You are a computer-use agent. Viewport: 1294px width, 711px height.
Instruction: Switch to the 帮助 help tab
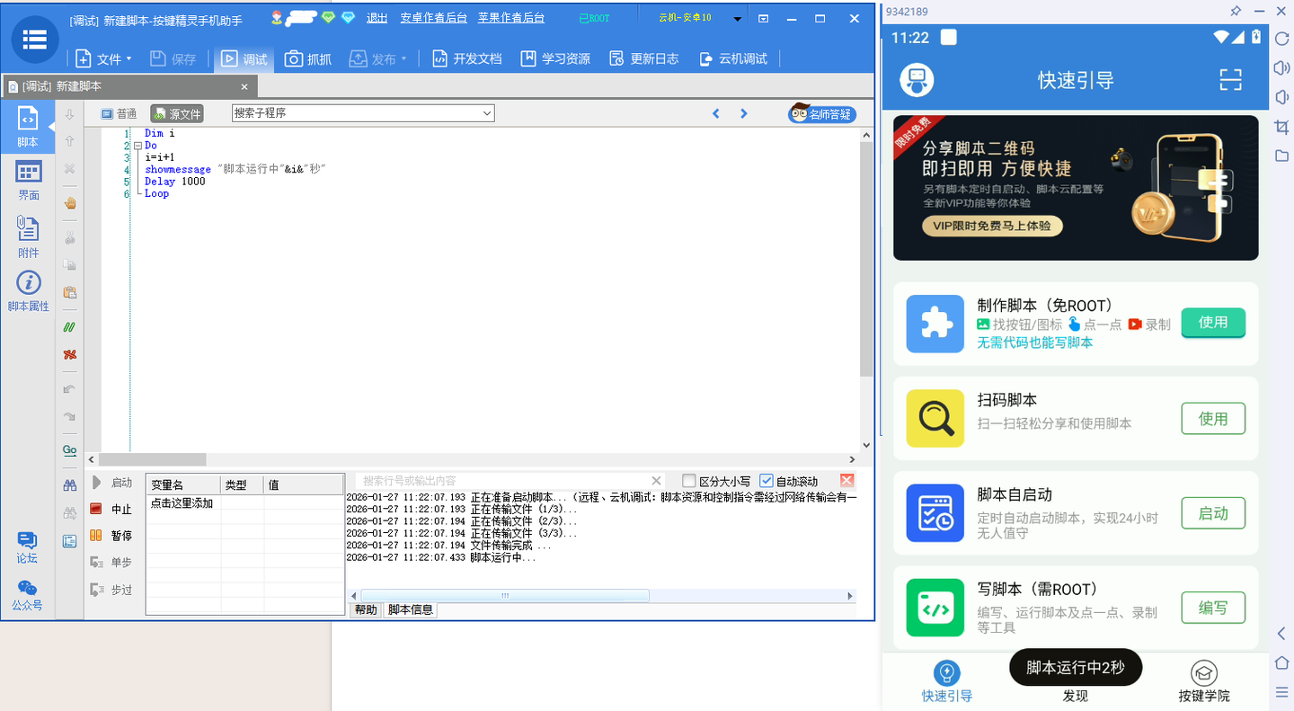(x=366, y=610)
